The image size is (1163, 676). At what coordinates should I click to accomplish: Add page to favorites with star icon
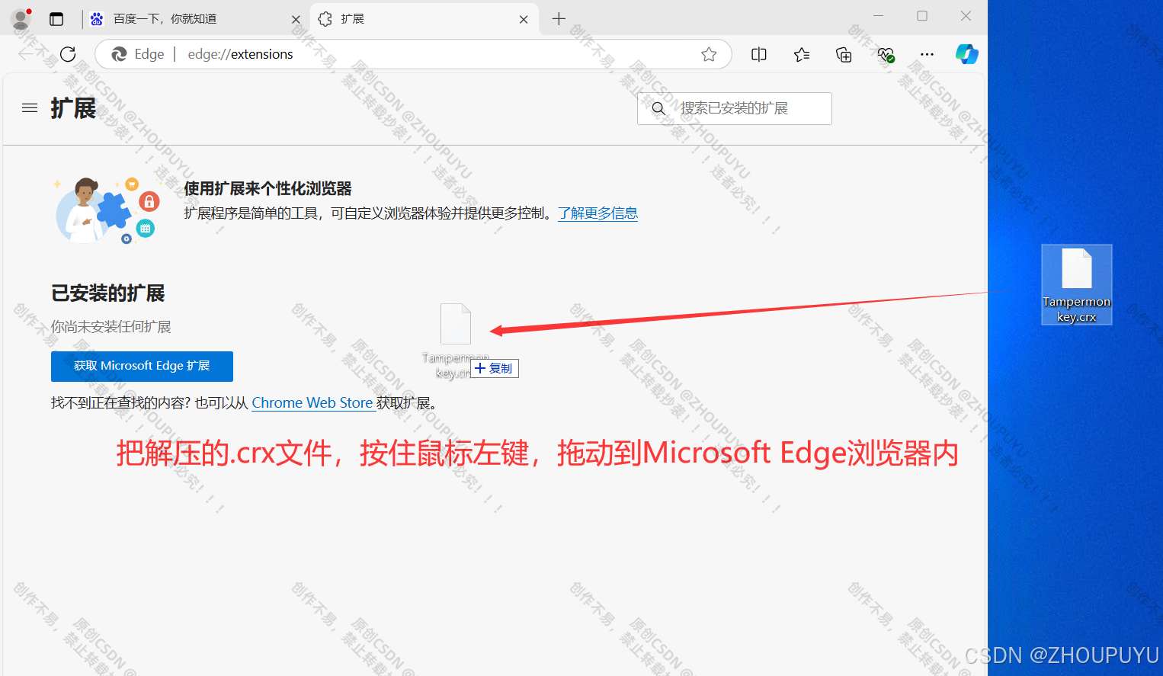[709, 54]
